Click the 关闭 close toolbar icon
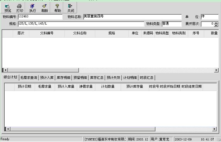This screenshot has width=221, height=142. point(70,8)
